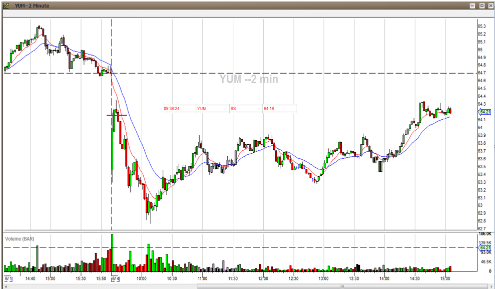Viewport: 495px width, 289px height.
Task: Click the 15:30 time axis label
Action: pos(81,278)
